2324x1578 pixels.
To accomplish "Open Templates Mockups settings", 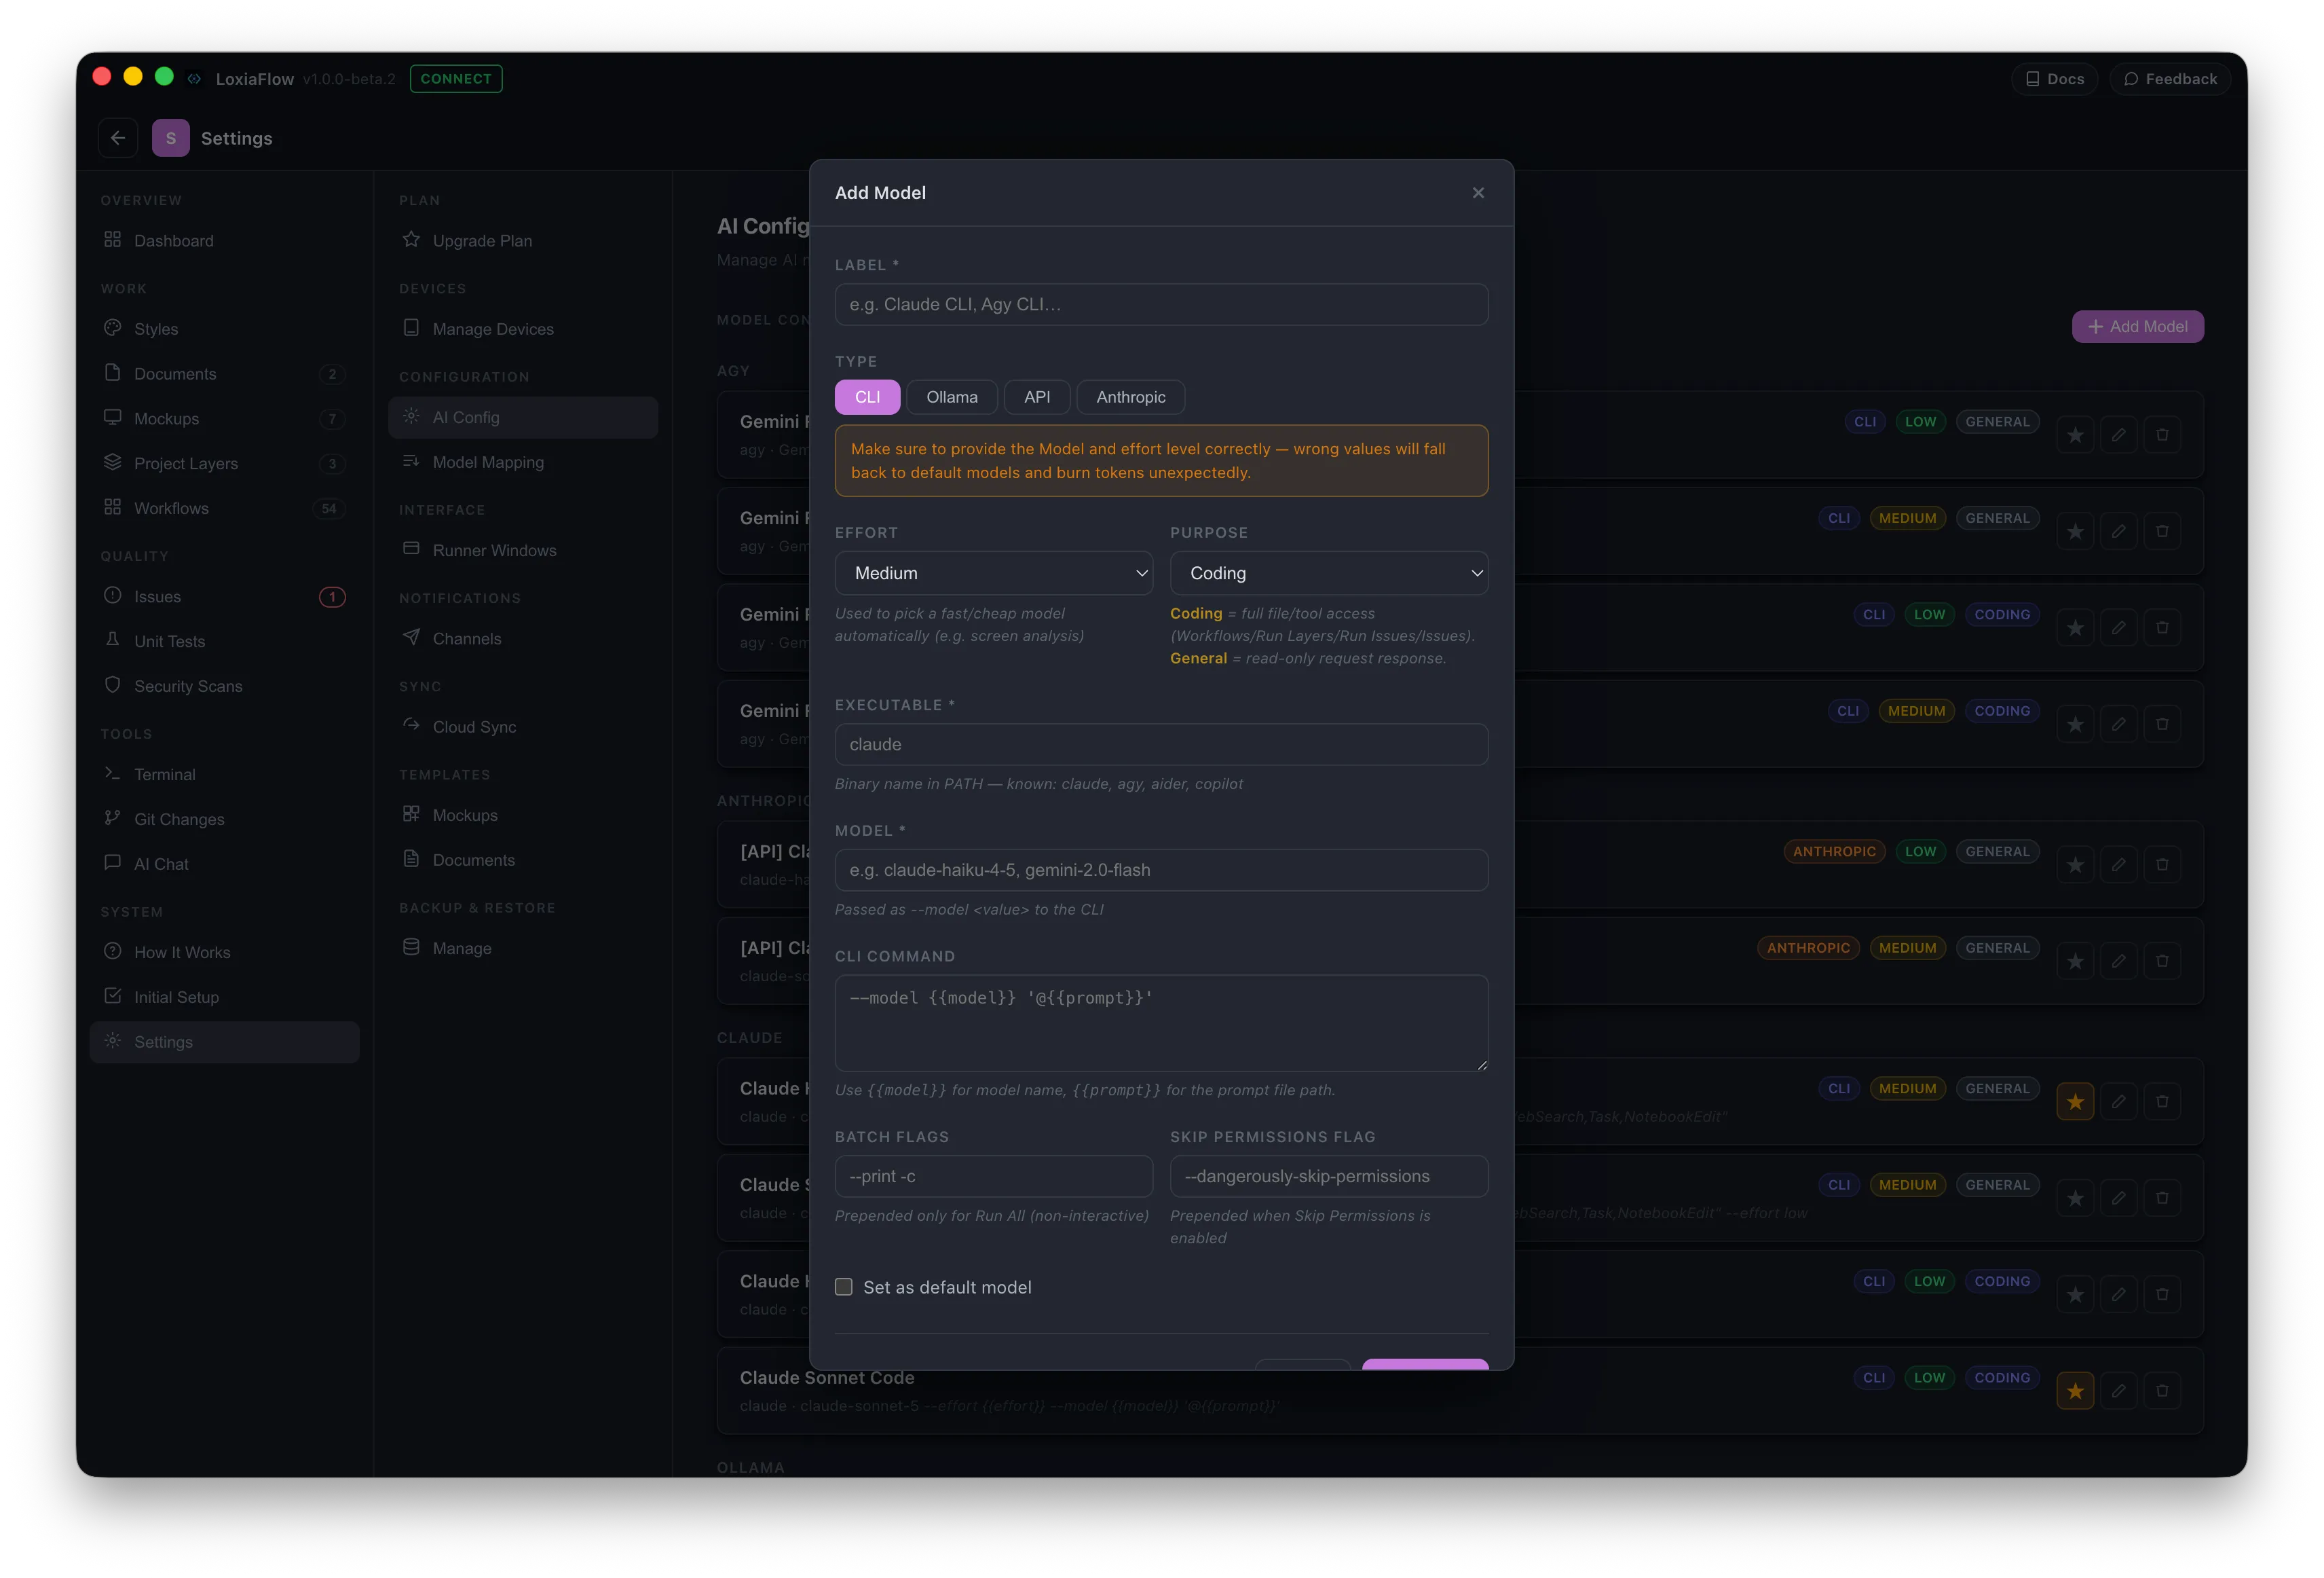I will click(x=523, y=815).
